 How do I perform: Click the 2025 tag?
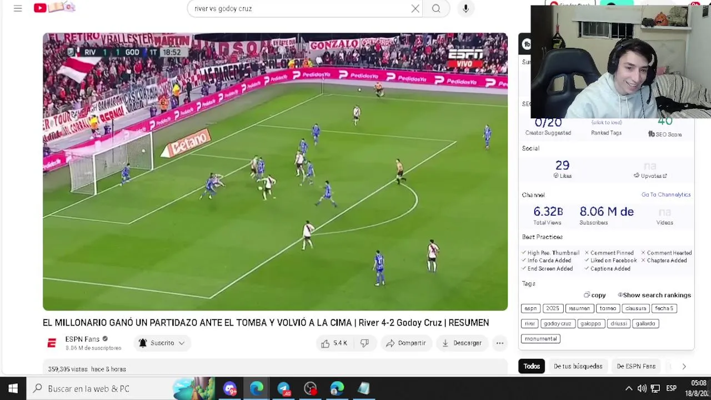coord(553,308)
